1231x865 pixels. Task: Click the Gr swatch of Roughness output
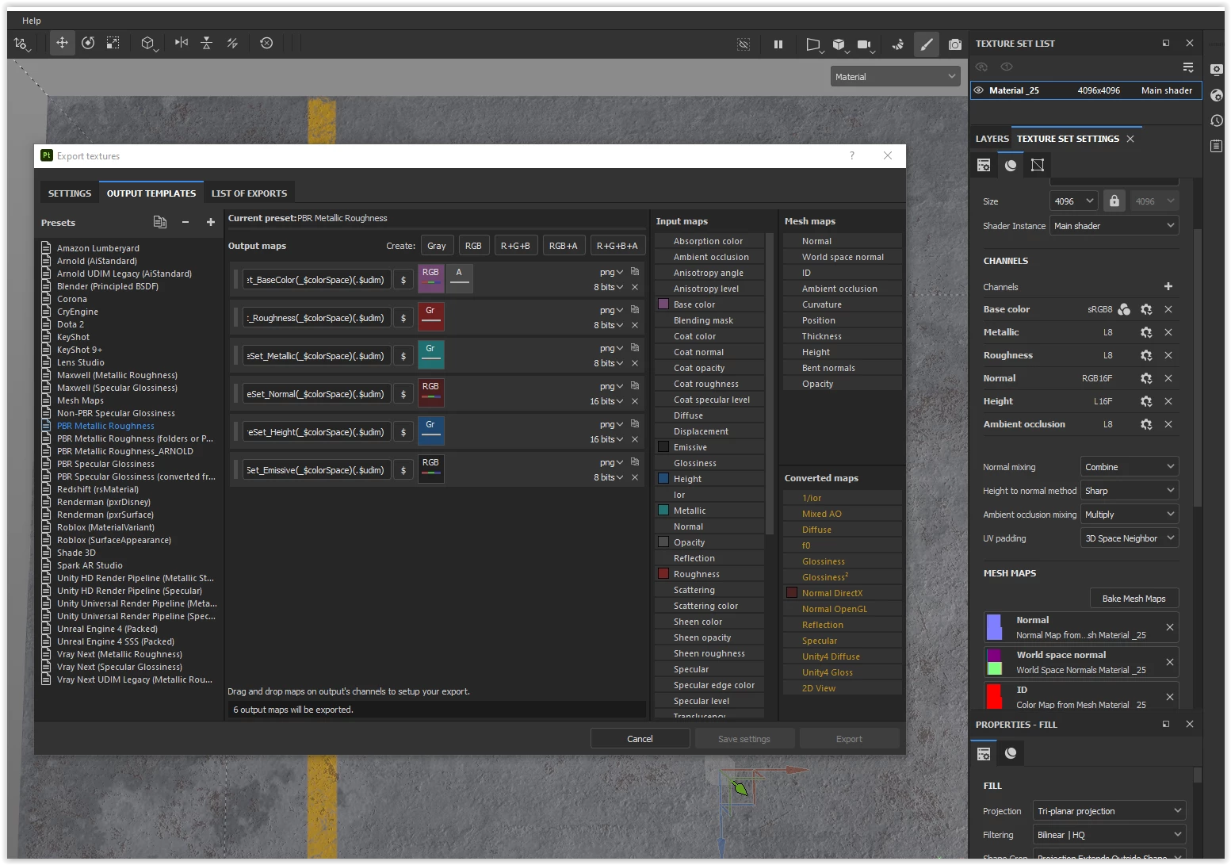[x=430, y=317]
